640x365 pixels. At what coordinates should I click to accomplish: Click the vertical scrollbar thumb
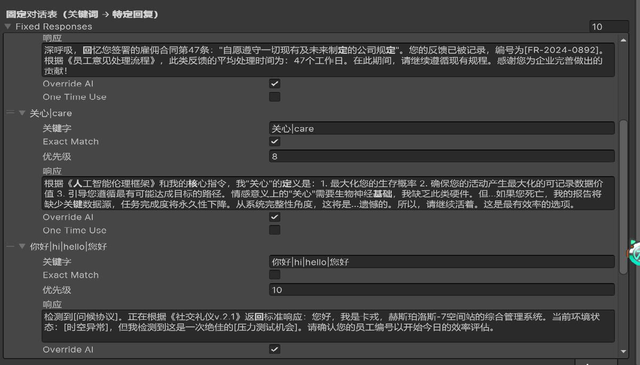click(623, 197)
